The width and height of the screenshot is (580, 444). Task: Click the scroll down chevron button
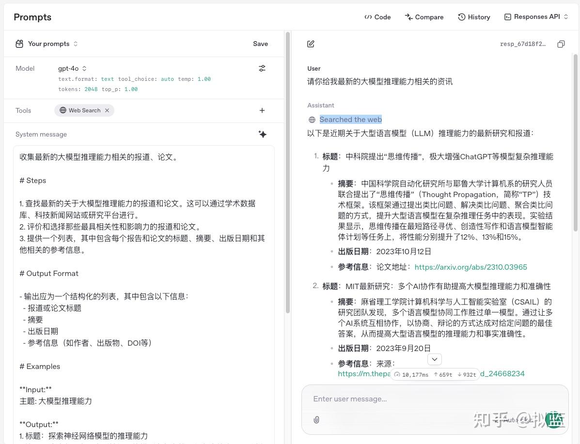coord(435,359)
